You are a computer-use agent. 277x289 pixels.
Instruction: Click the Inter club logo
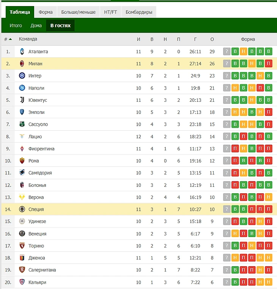click(x=22, y=76)
